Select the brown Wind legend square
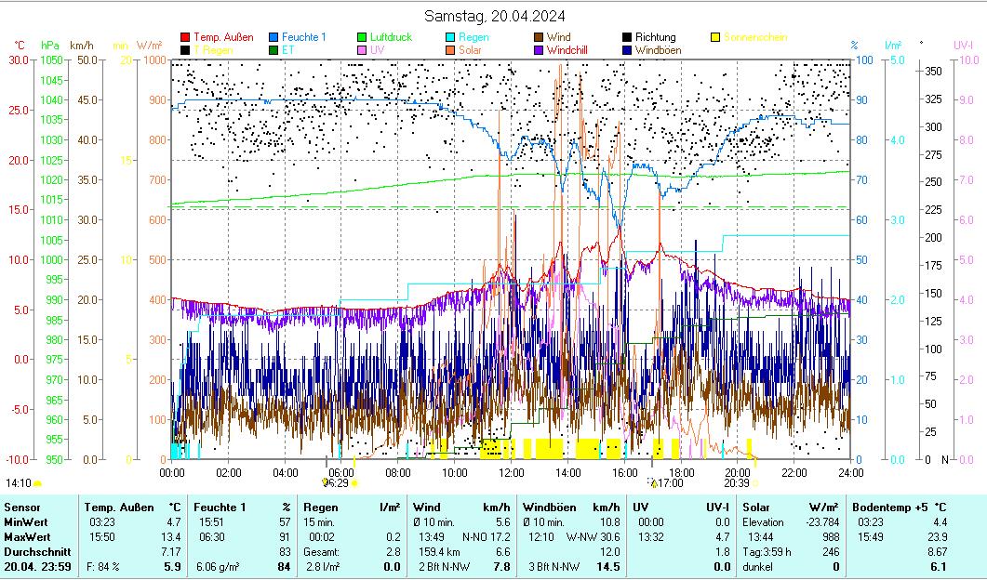The image size is (987, 580). 540,37
